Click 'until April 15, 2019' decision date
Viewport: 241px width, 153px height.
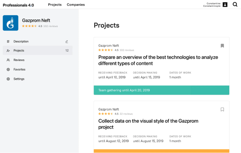pyautogui.click(x=146, y=77)
